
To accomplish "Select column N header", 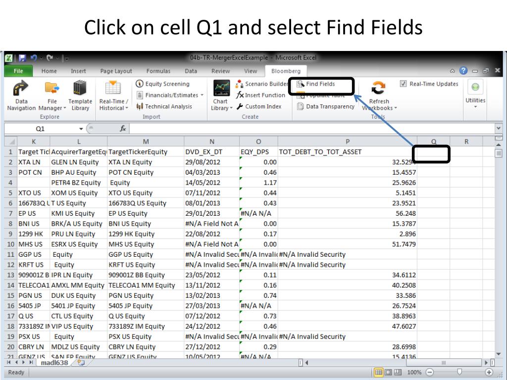I will 212,142.
